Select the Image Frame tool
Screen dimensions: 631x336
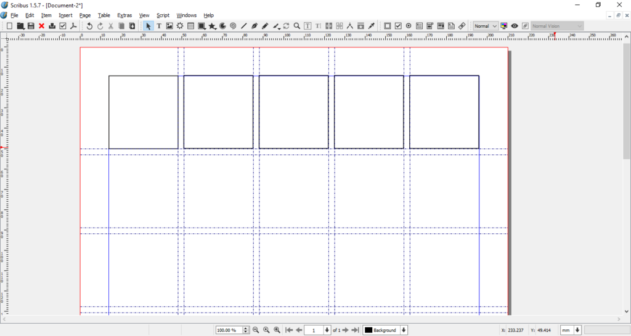click(169, 26)
